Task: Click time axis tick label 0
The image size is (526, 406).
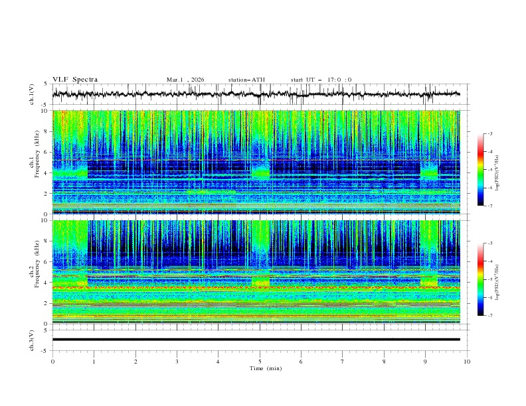Action: point(52,362)
